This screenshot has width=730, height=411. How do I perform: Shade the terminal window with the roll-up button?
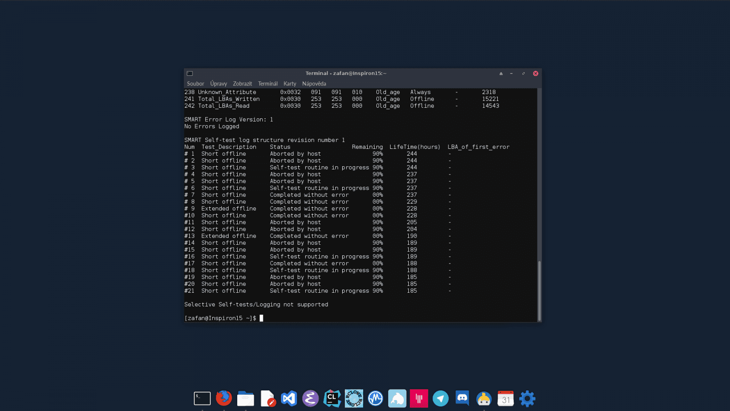pos(501,73)
